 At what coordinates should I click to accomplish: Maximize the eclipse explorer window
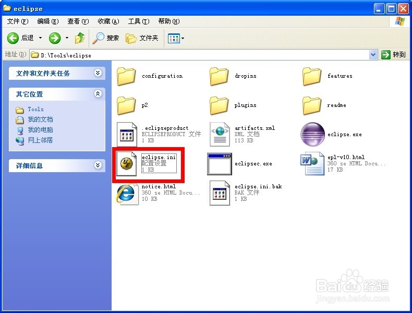click(x=391, y=9)
